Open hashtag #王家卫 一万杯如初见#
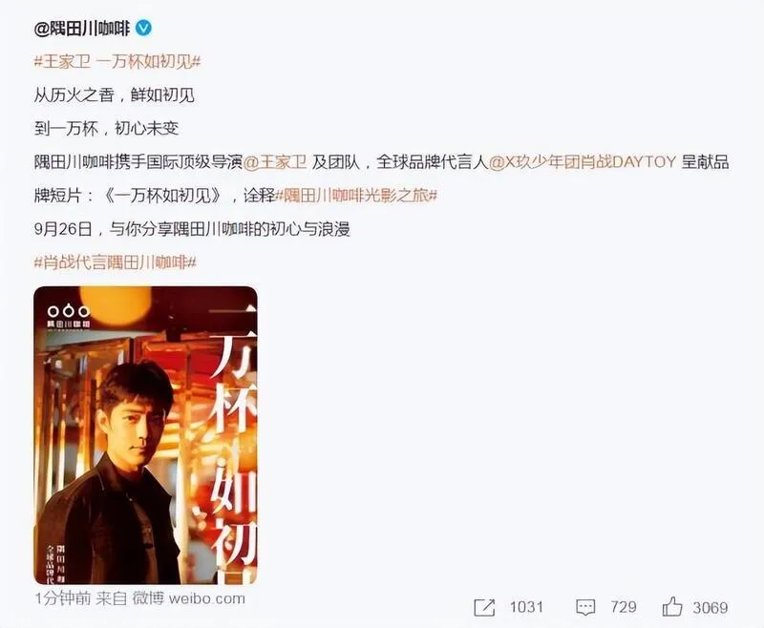764x628 pixels. 117,62
